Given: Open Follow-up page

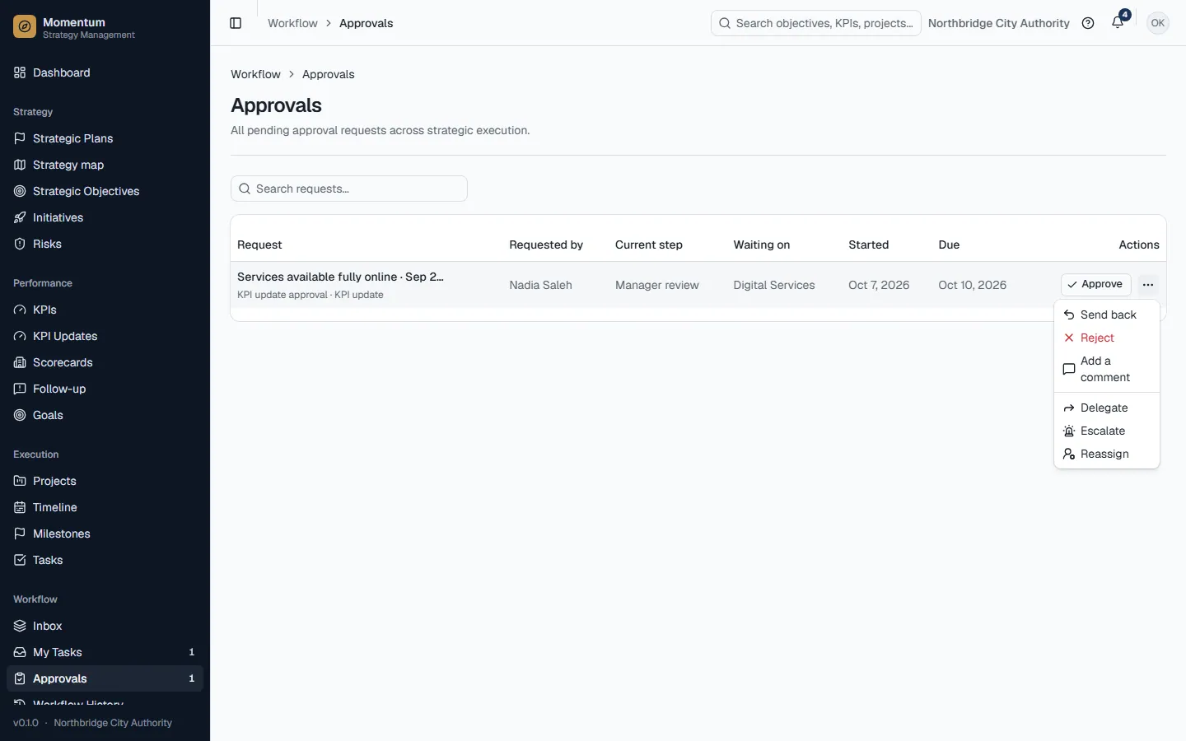Looking at the screenshot, I should [105, 389].
